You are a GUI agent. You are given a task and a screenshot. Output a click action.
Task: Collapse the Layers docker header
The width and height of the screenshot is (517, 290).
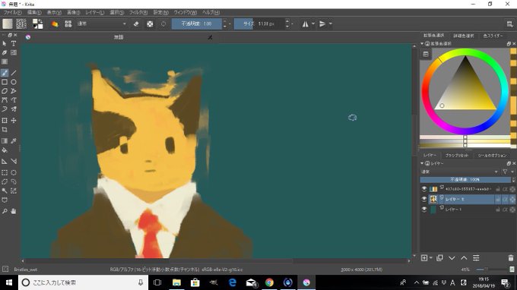(422, 163)
